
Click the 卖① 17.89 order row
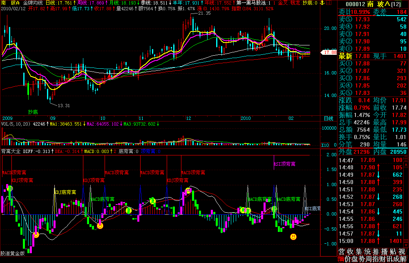point(373,49)
